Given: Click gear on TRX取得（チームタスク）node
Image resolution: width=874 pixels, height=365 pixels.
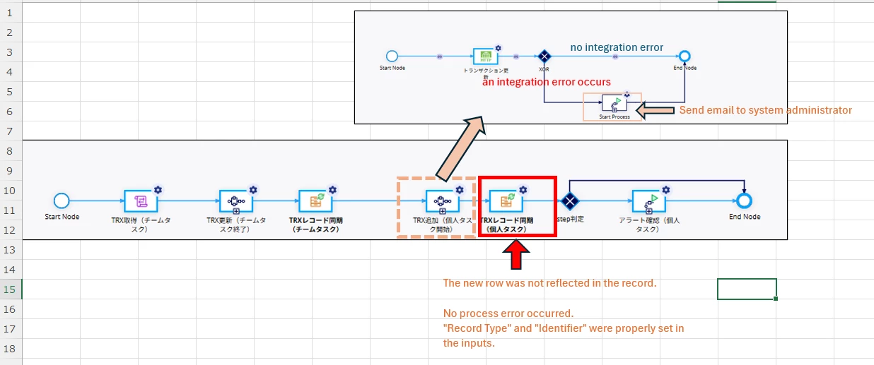Looking at the screenshot, I should (158, 190).
